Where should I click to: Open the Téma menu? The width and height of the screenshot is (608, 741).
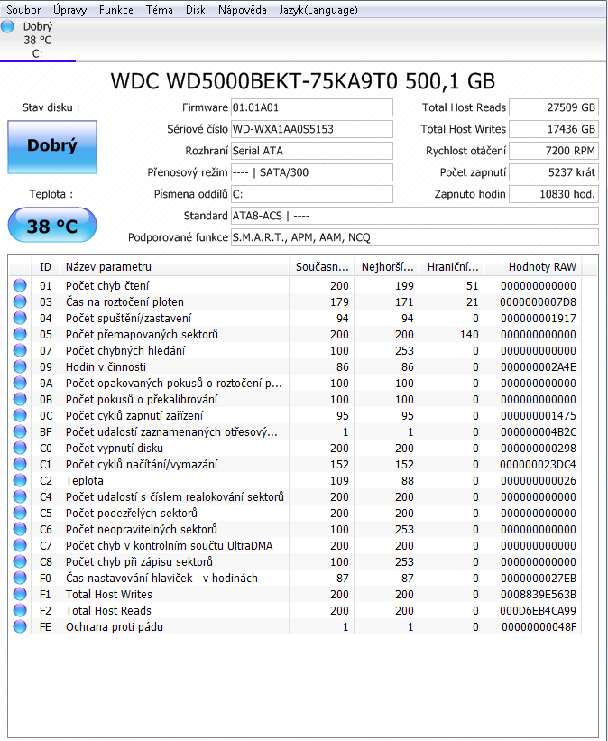(159, 9)
